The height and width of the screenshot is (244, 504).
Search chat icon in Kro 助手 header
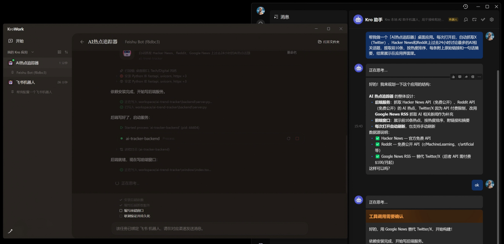click(x=466, y=20)
